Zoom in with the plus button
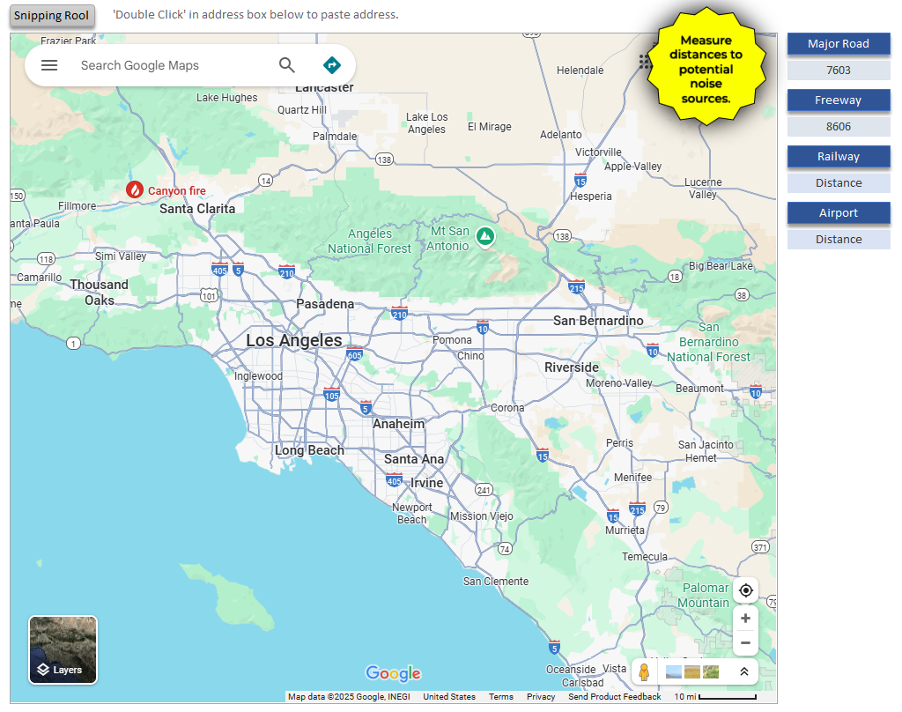 click(x=745, y=619)
